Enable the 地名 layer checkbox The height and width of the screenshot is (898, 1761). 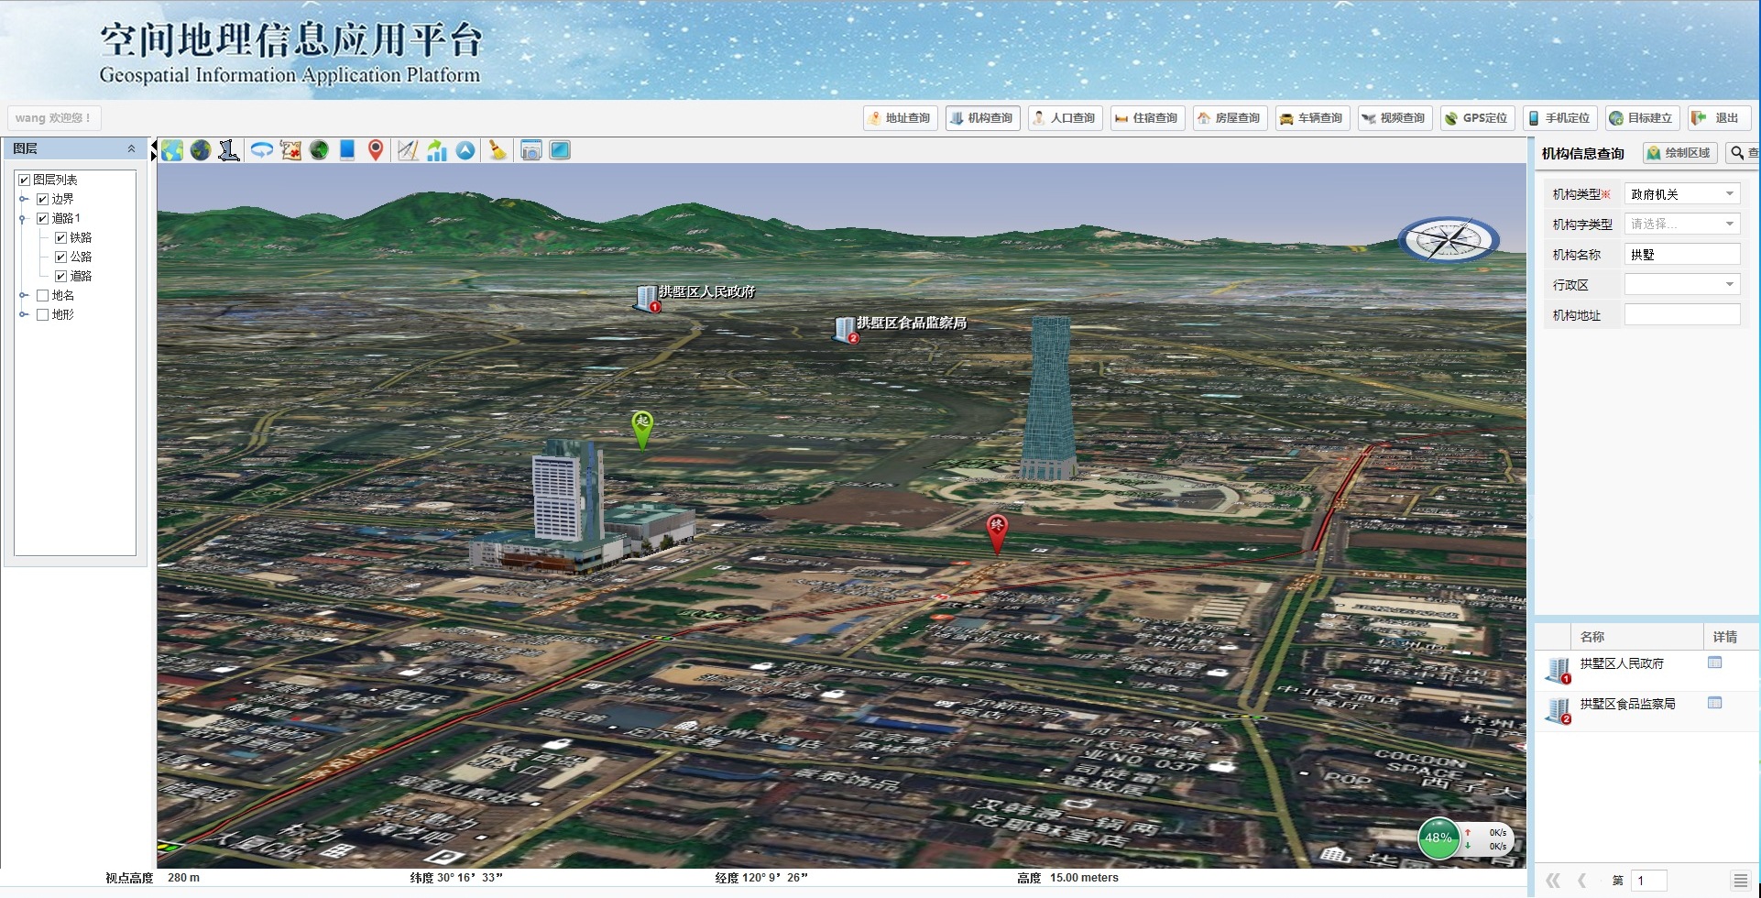coord(42,295)
